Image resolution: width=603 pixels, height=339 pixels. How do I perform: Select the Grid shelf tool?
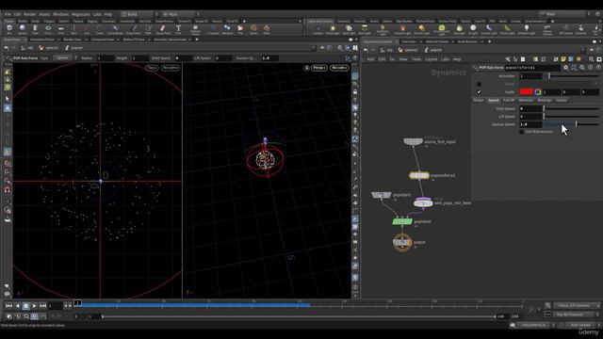[x=60, y=29]
